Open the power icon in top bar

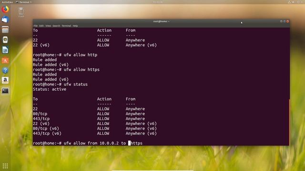click(x=298, y=2)
